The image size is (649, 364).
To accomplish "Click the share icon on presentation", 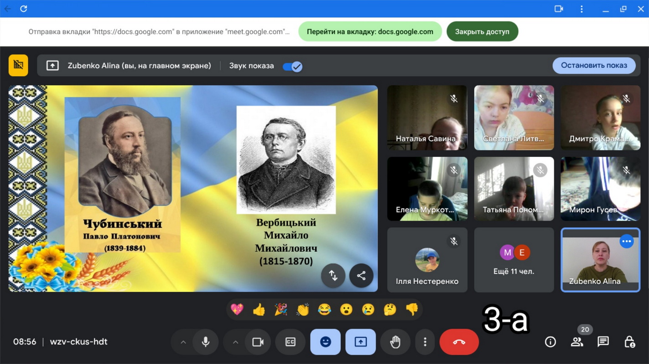I will click(361, 276).
